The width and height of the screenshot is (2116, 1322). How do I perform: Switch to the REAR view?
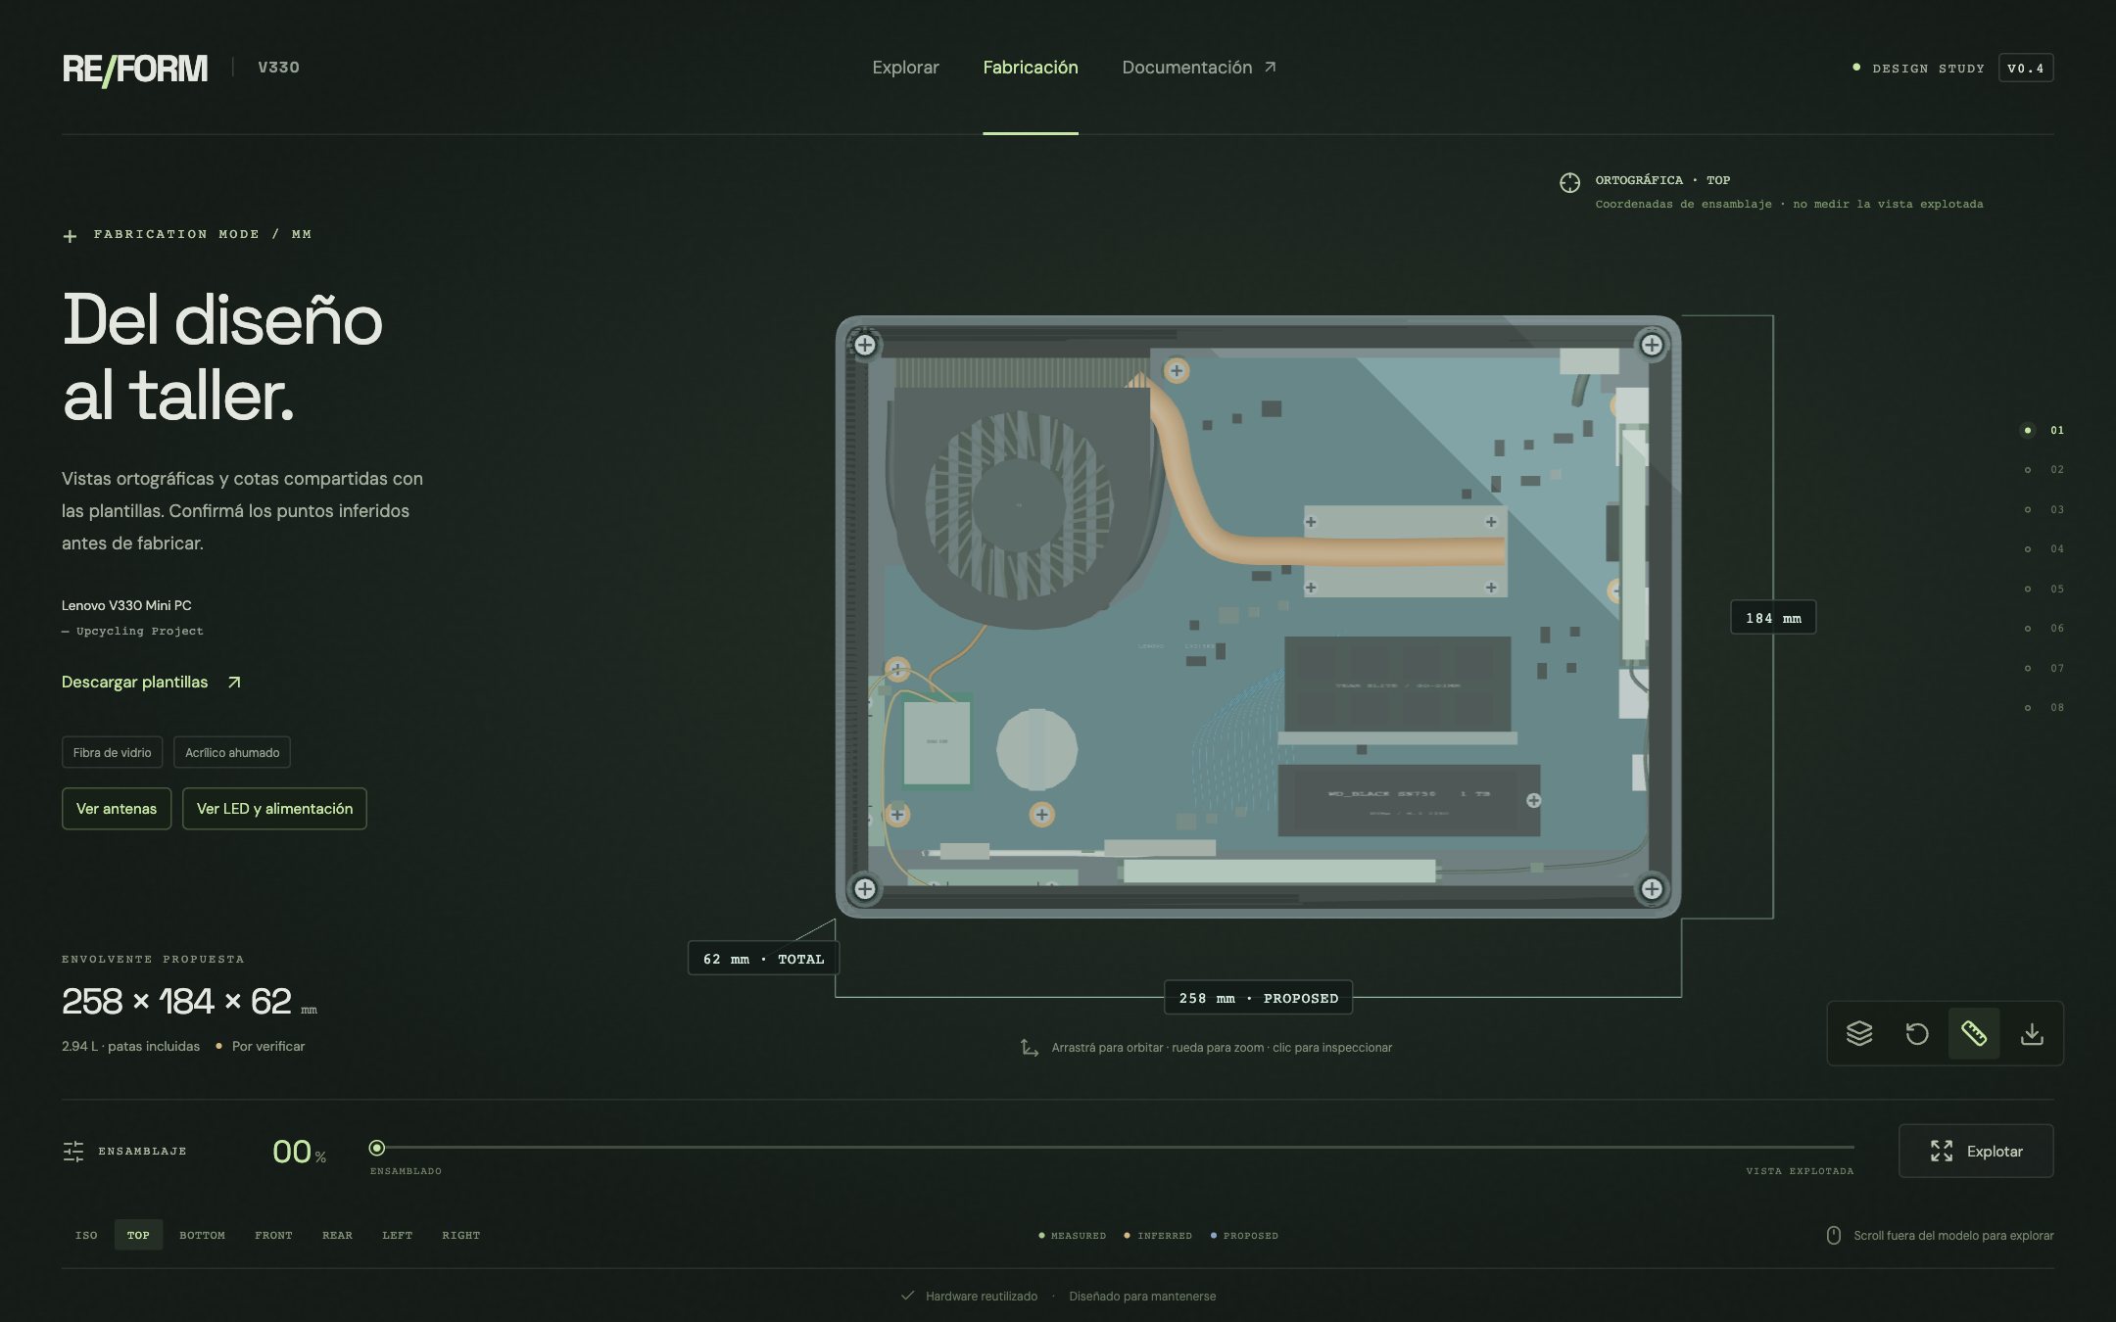click(x=337, y=1235)
